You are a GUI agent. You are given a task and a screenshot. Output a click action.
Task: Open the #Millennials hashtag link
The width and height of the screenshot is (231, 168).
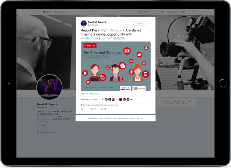click(90, 38)
